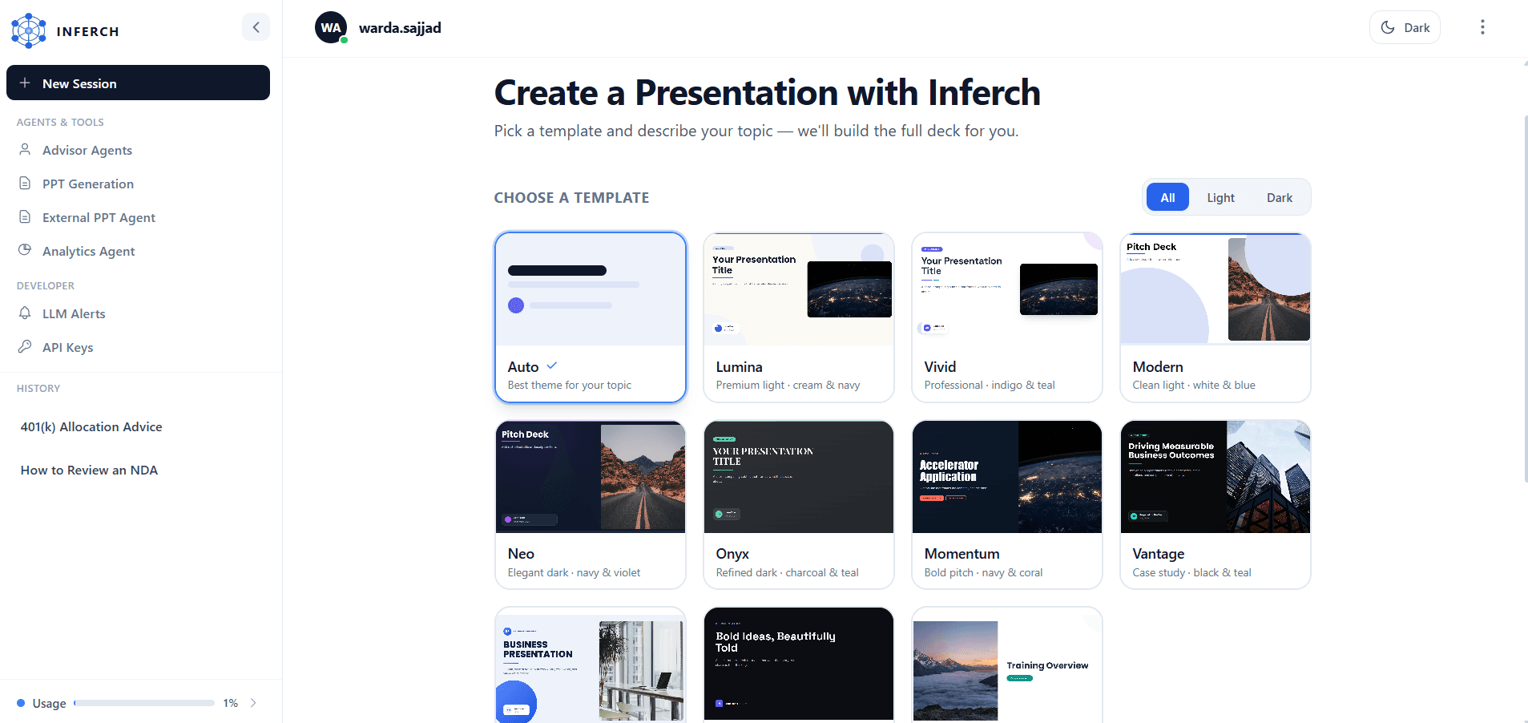Select the Business Presentation template thumbnail
The image size is (1528, 723).
pos(591,665)
